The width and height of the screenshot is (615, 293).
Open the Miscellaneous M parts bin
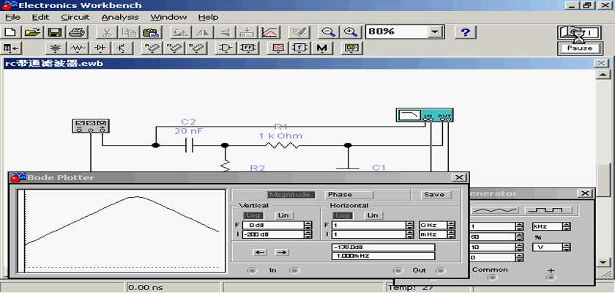coord(321,48)
